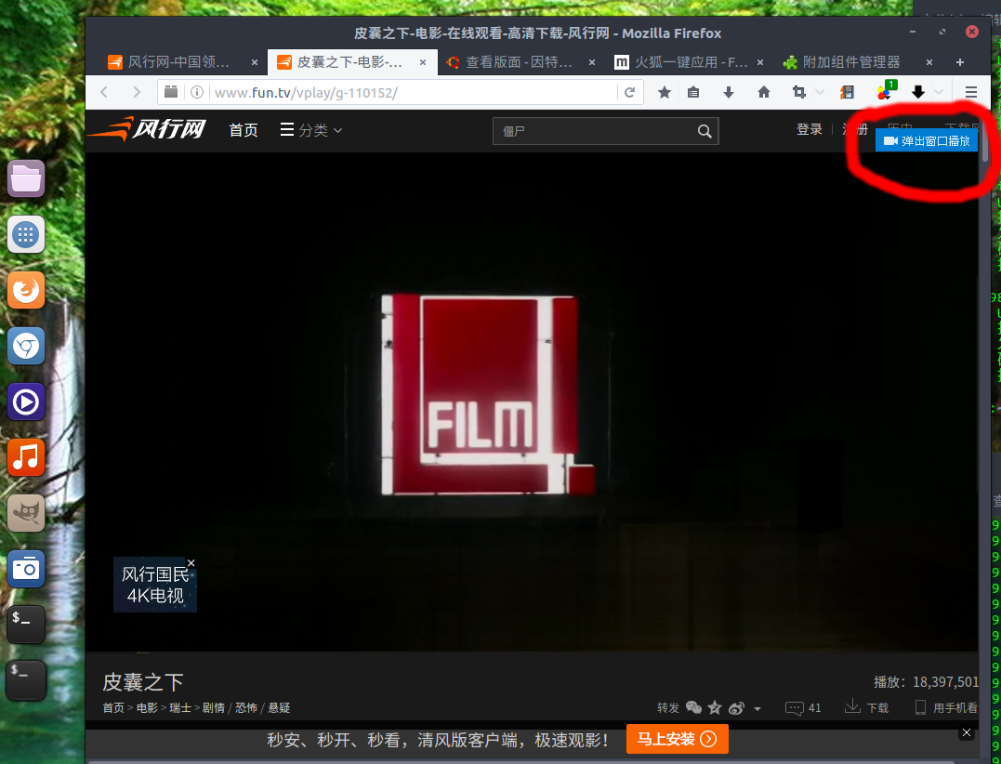
Task: Close the bottom install banner
Action: coord(967,732)
